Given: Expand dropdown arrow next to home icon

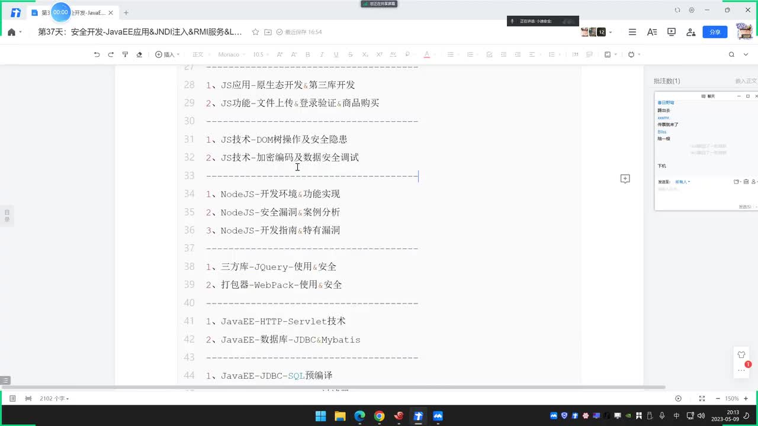Looking at the screenshot, I should point(20,32).
